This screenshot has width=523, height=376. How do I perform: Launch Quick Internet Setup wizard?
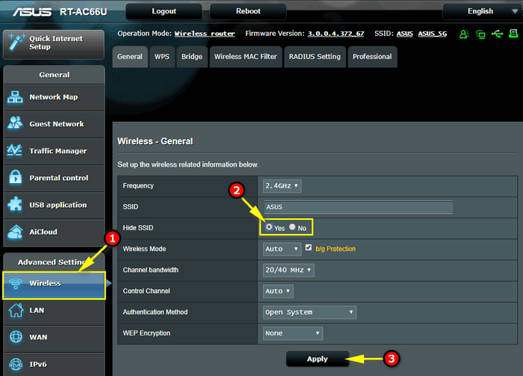pos(52,43)
